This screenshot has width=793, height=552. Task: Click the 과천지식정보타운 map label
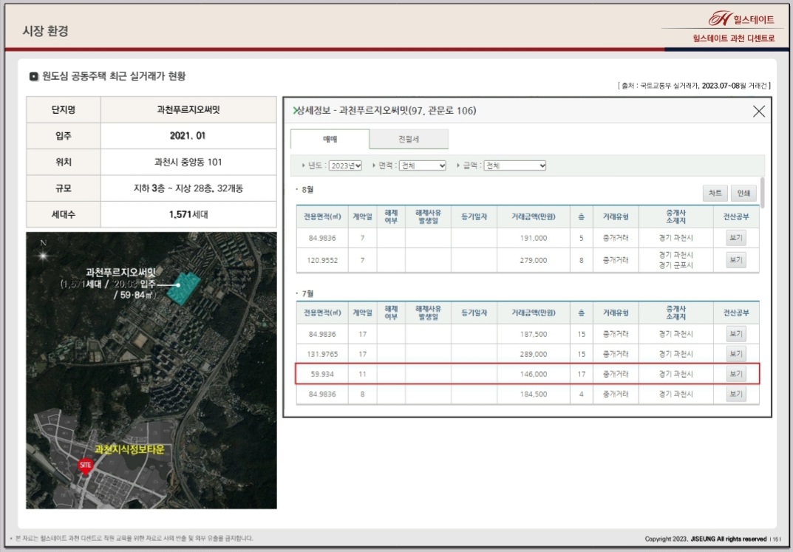pos(129,449)
